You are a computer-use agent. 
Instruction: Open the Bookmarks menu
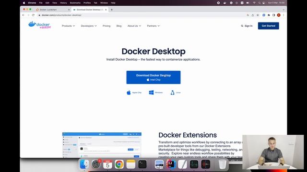(75, 3)
